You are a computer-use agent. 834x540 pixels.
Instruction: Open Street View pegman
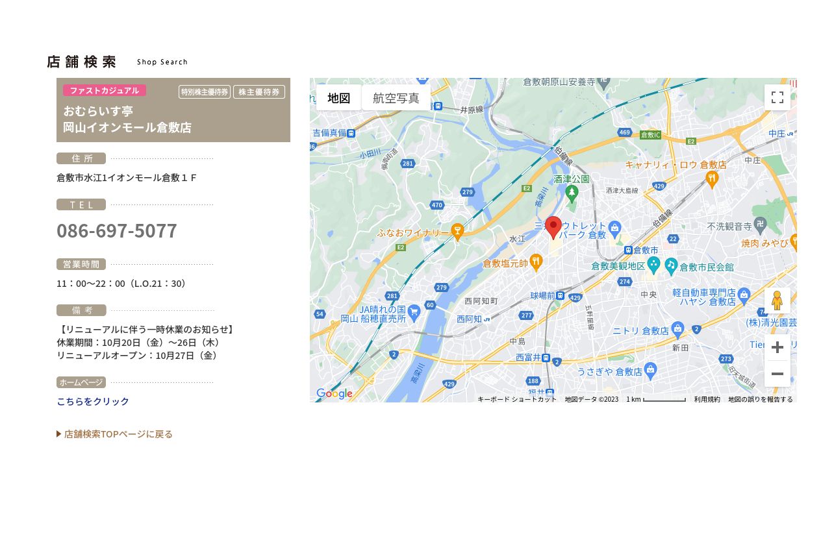click(777, 301)
